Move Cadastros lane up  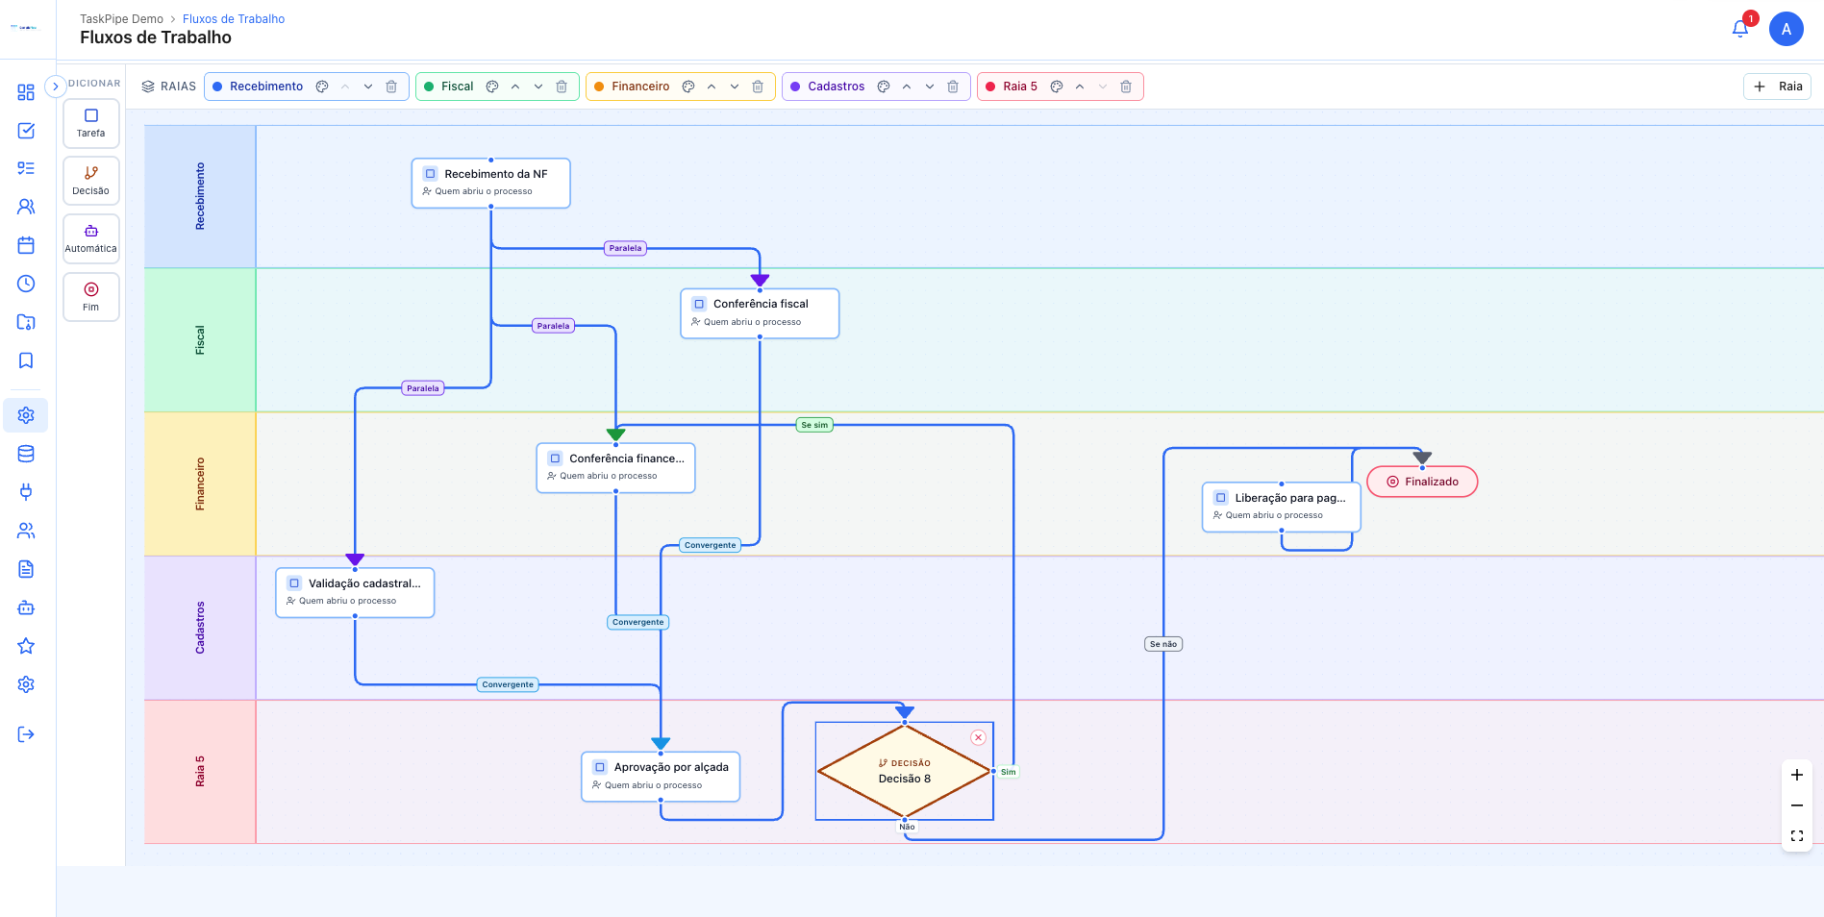pyautogui.click(x=907, y=87)
